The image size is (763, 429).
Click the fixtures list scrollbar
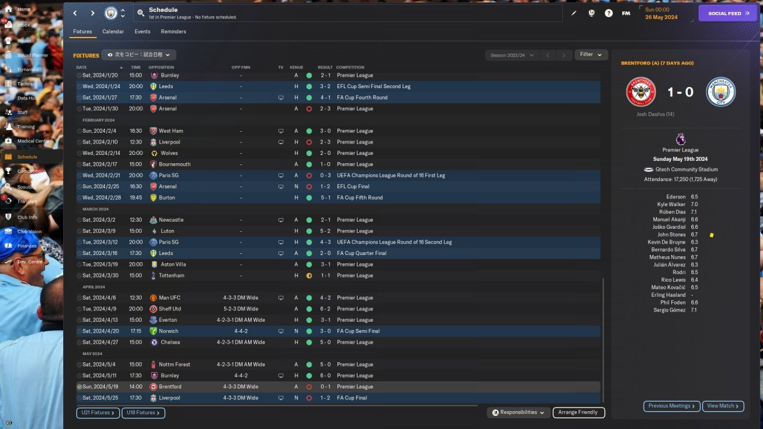point(604,340)
